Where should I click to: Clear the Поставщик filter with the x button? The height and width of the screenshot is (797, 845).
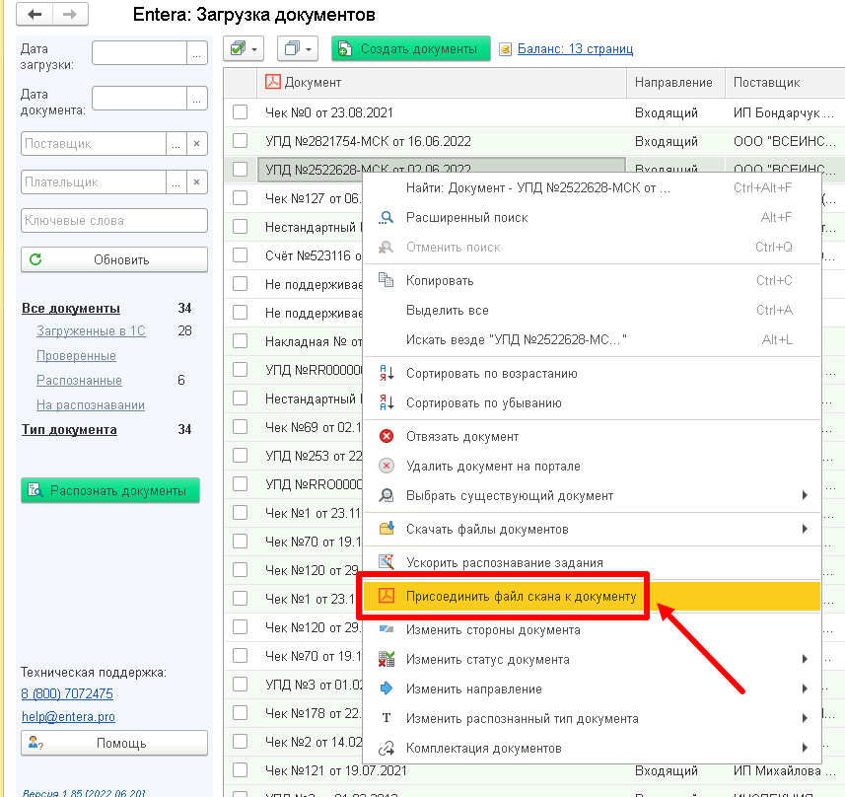tap(196, 143)
